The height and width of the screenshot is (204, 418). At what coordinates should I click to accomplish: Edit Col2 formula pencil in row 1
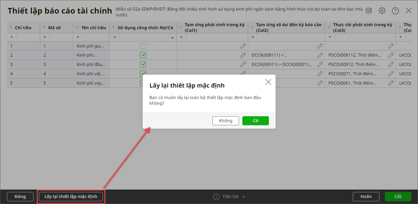(x=320, y=46)
